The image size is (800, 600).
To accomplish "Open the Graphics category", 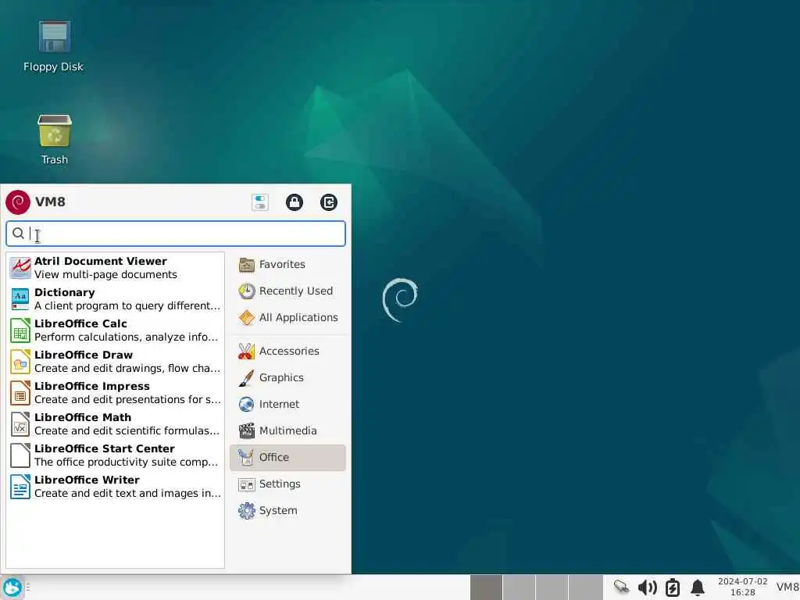I will (287, 377).
